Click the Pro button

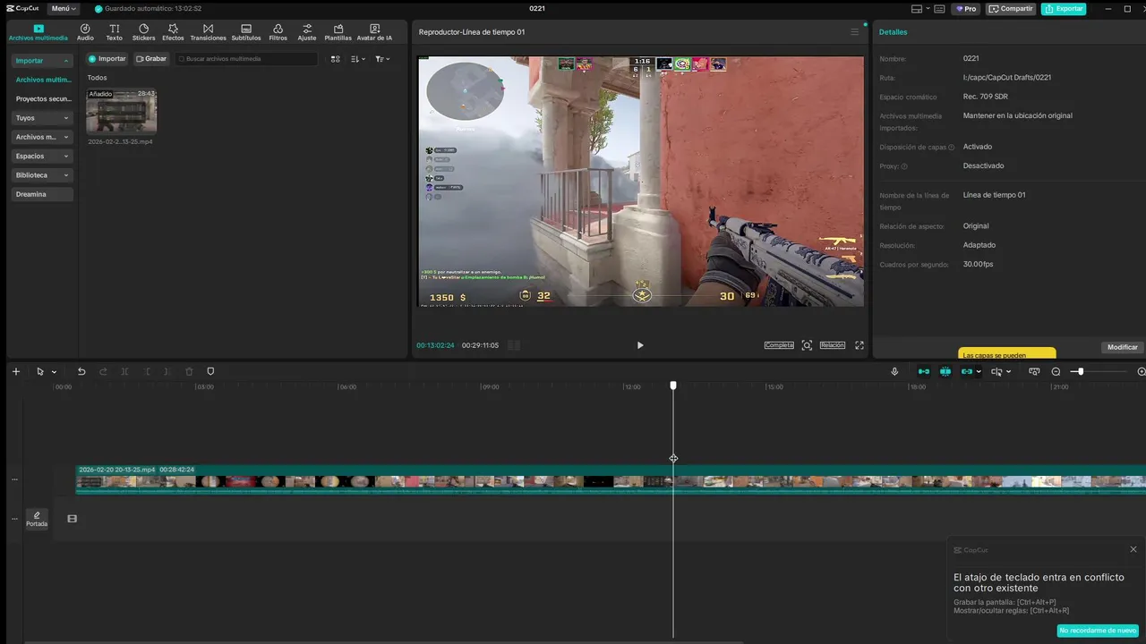[966, 9]
